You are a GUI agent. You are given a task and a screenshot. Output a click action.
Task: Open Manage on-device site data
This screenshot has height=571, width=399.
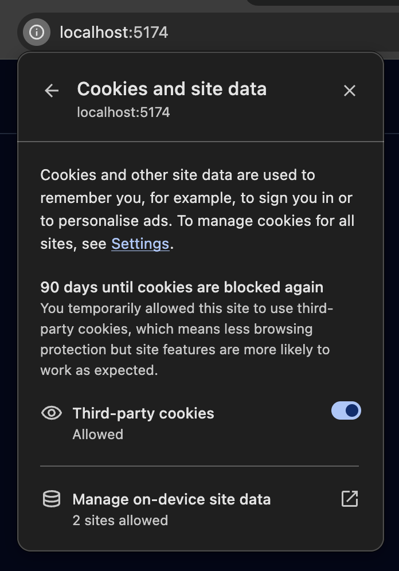tap(171, 499)
